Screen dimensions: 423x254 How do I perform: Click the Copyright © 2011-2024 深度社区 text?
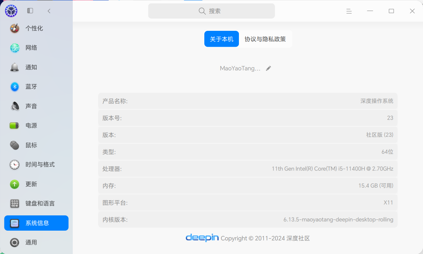click(265, 238)
